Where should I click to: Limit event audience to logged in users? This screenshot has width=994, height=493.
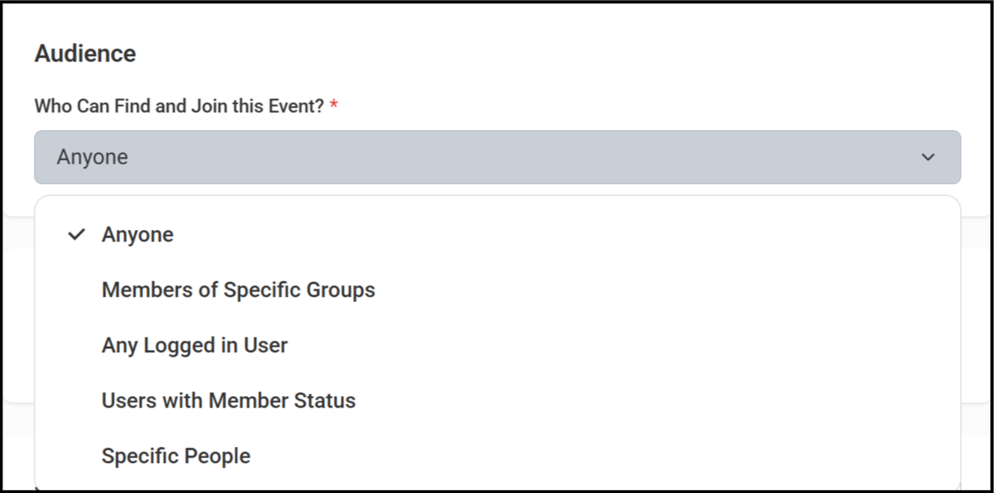pyautogui.click(x=195, y=345)
